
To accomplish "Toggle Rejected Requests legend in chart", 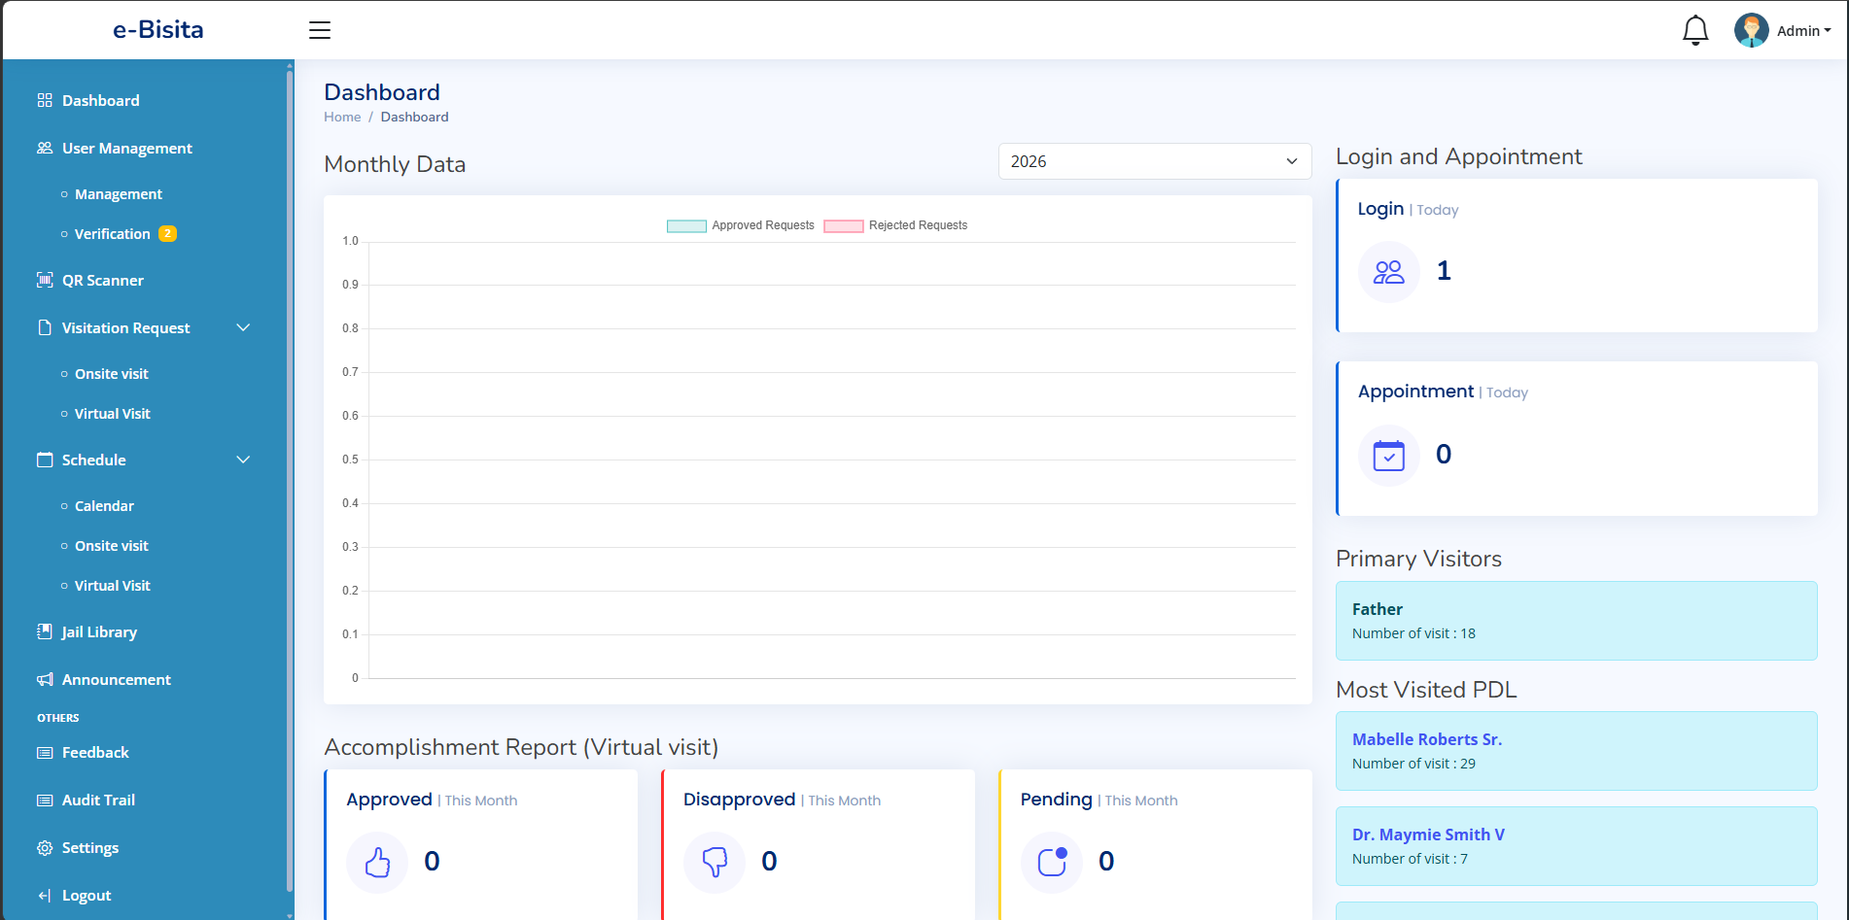I will point(895,225).
